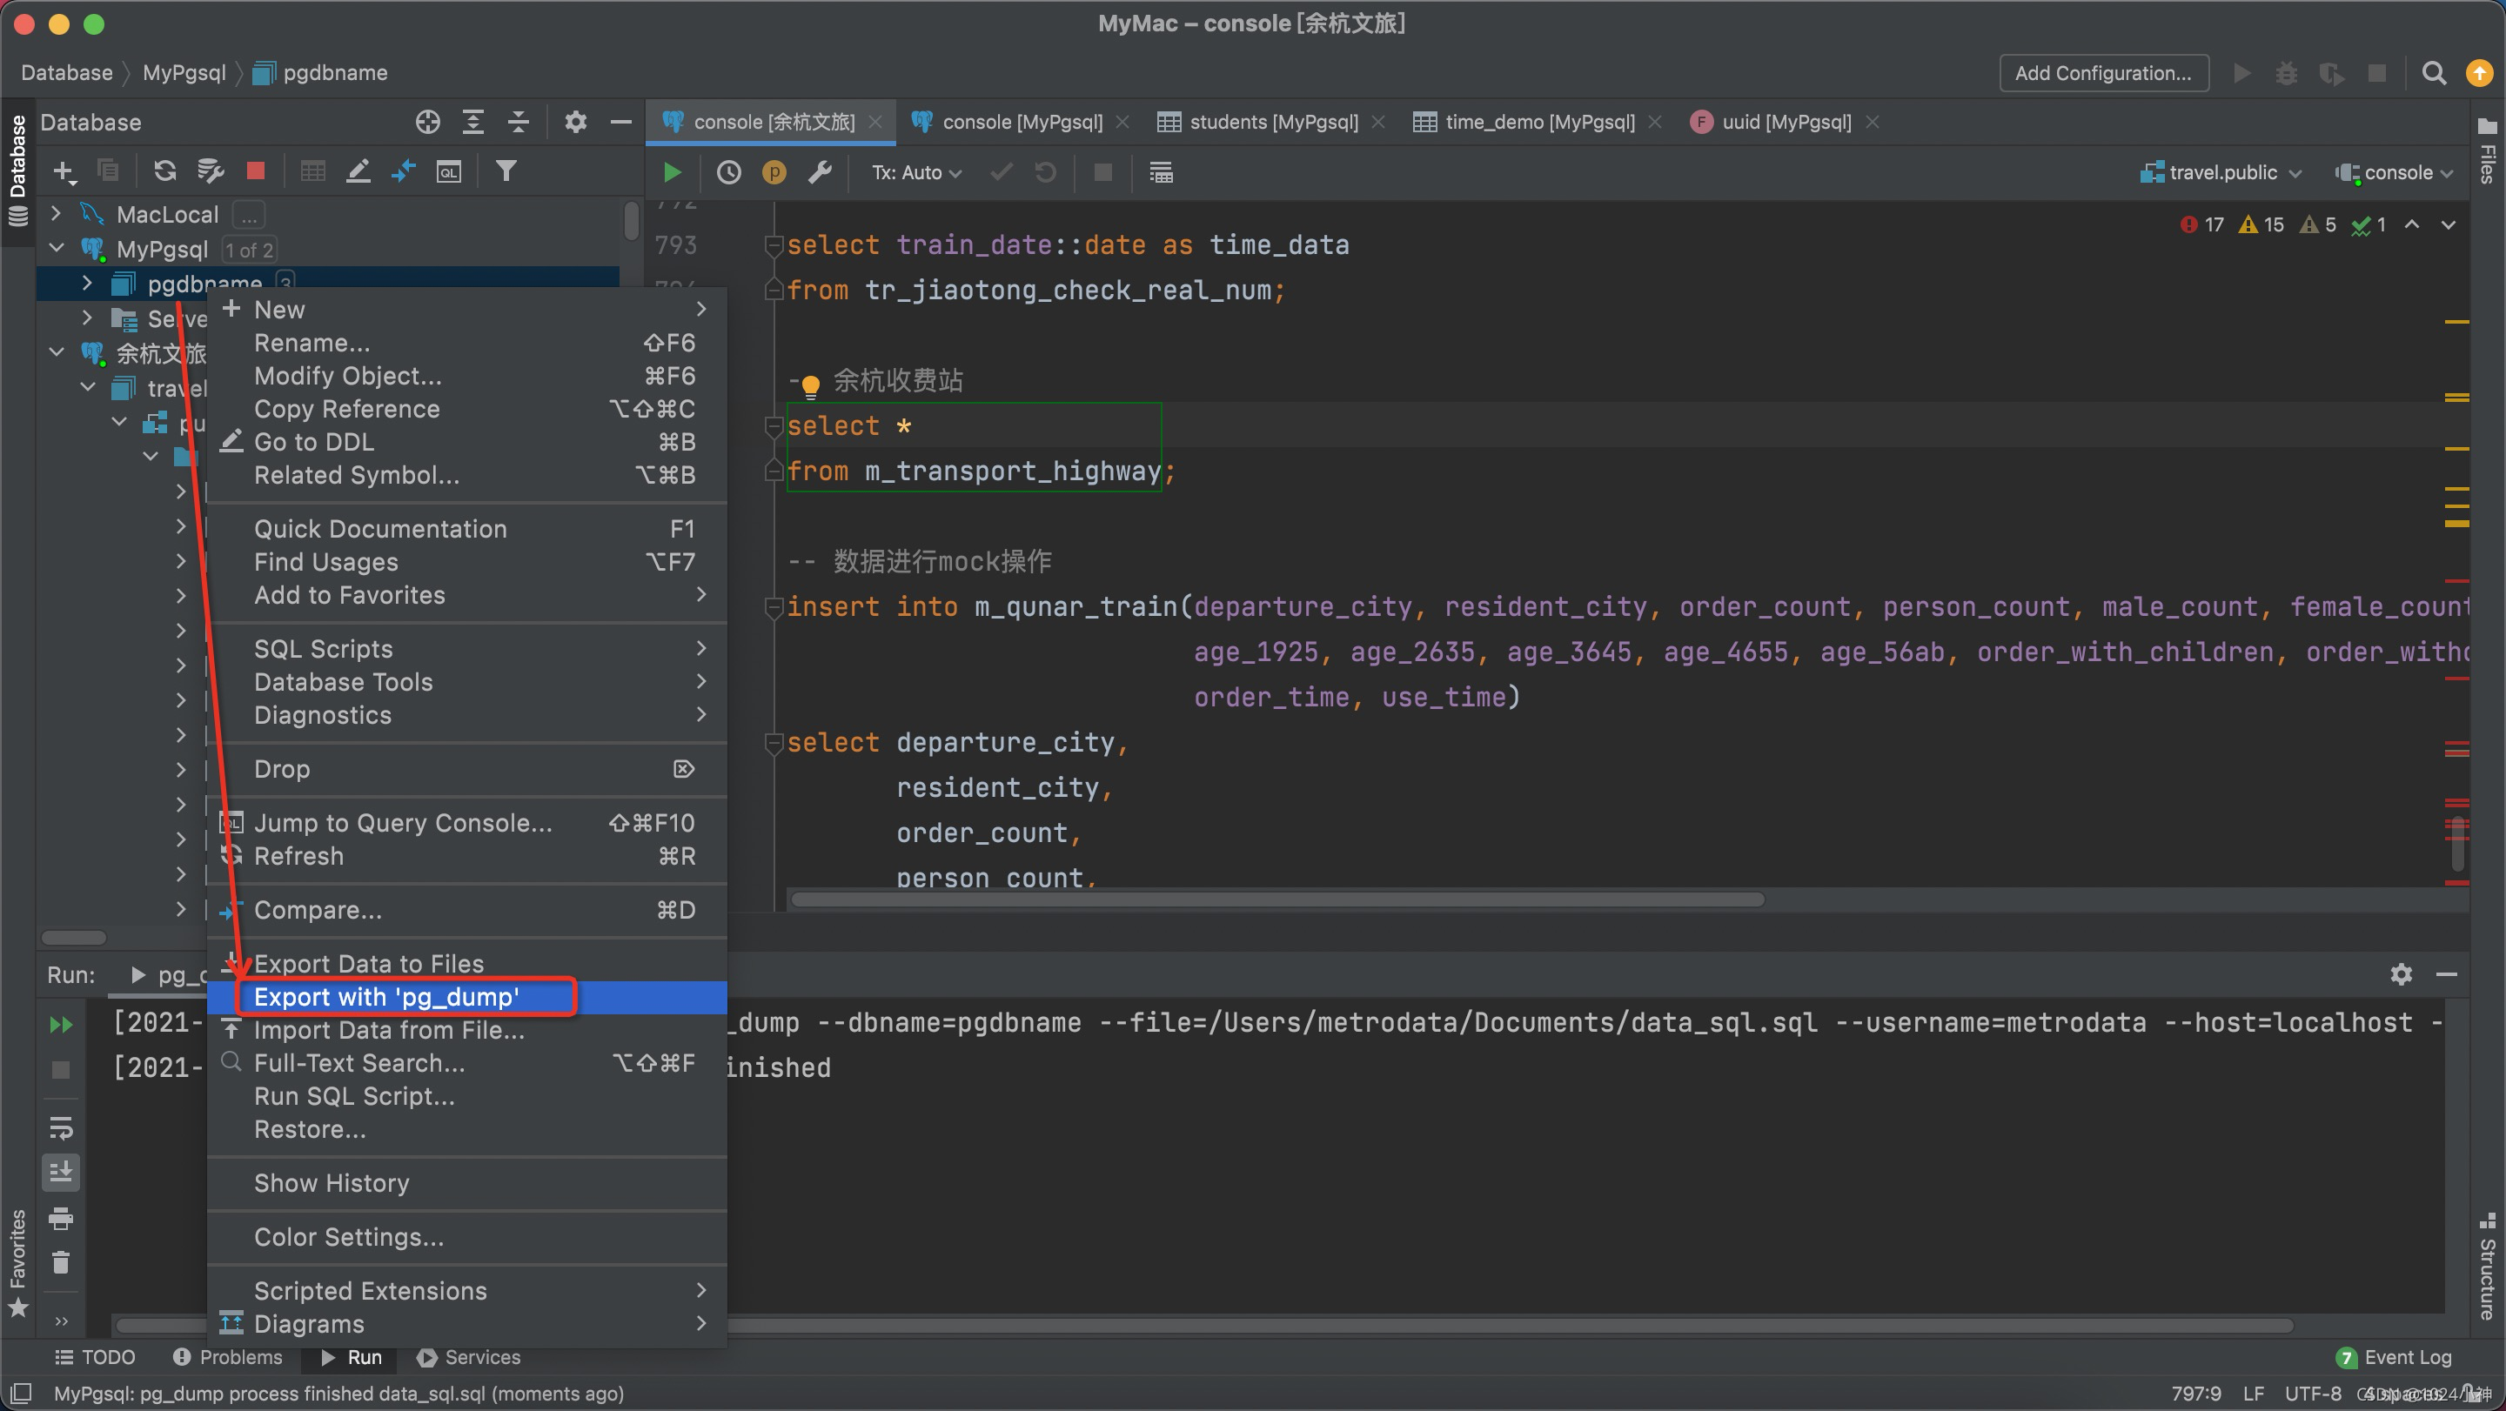Open the console session dropdown
This screenshot has height=1411, width=2506.
(x=2394, y=173)
